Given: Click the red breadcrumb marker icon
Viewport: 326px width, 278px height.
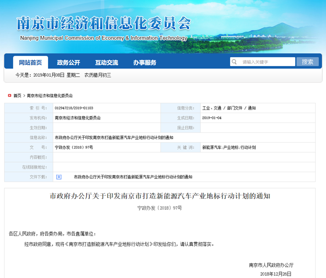Looking at the screenshot, I should (9, 95).
